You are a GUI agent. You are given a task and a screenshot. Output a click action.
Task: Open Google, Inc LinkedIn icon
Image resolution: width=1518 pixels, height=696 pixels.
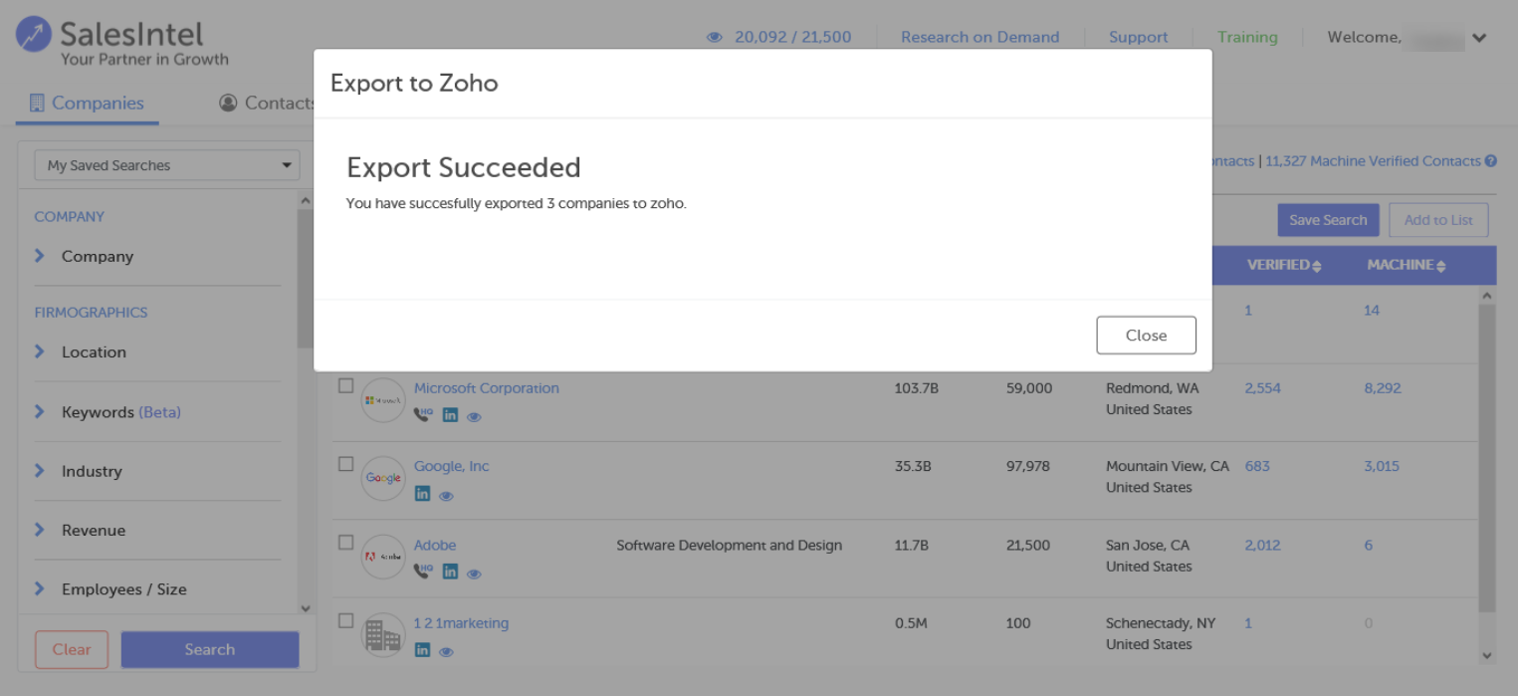tap(422, 494)
